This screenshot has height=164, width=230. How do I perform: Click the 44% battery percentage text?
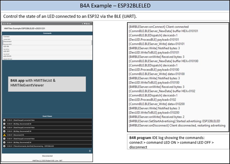(x=89, y=24)
